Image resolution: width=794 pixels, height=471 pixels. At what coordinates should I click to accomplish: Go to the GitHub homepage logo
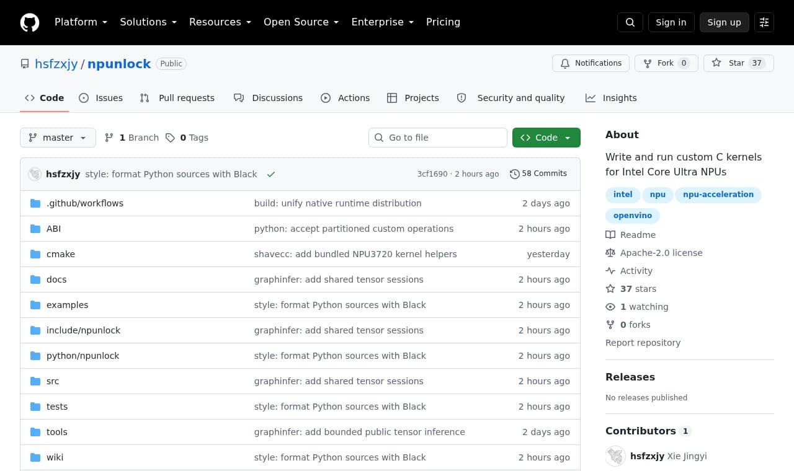(30, 22)
